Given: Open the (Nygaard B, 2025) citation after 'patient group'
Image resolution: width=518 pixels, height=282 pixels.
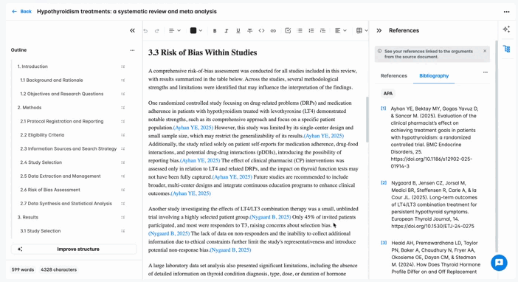Looking at the screenshot, I should click(270, 217).
